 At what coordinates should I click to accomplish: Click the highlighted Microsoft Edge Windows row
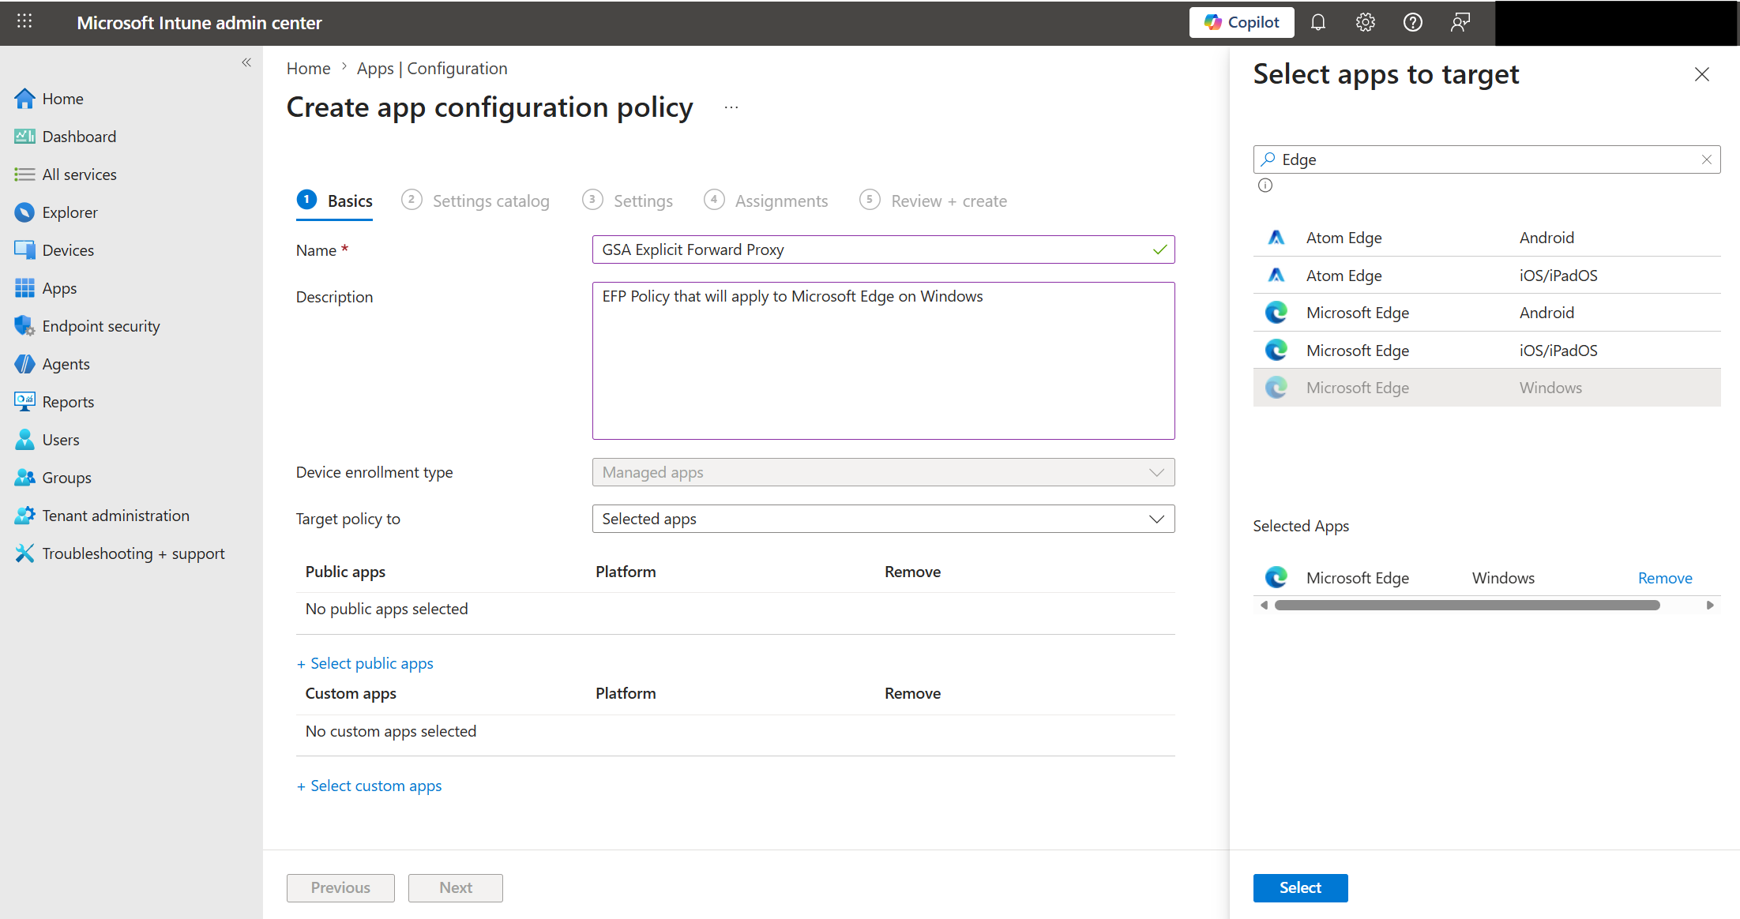pyautogui.click(x=1486, y=388)
